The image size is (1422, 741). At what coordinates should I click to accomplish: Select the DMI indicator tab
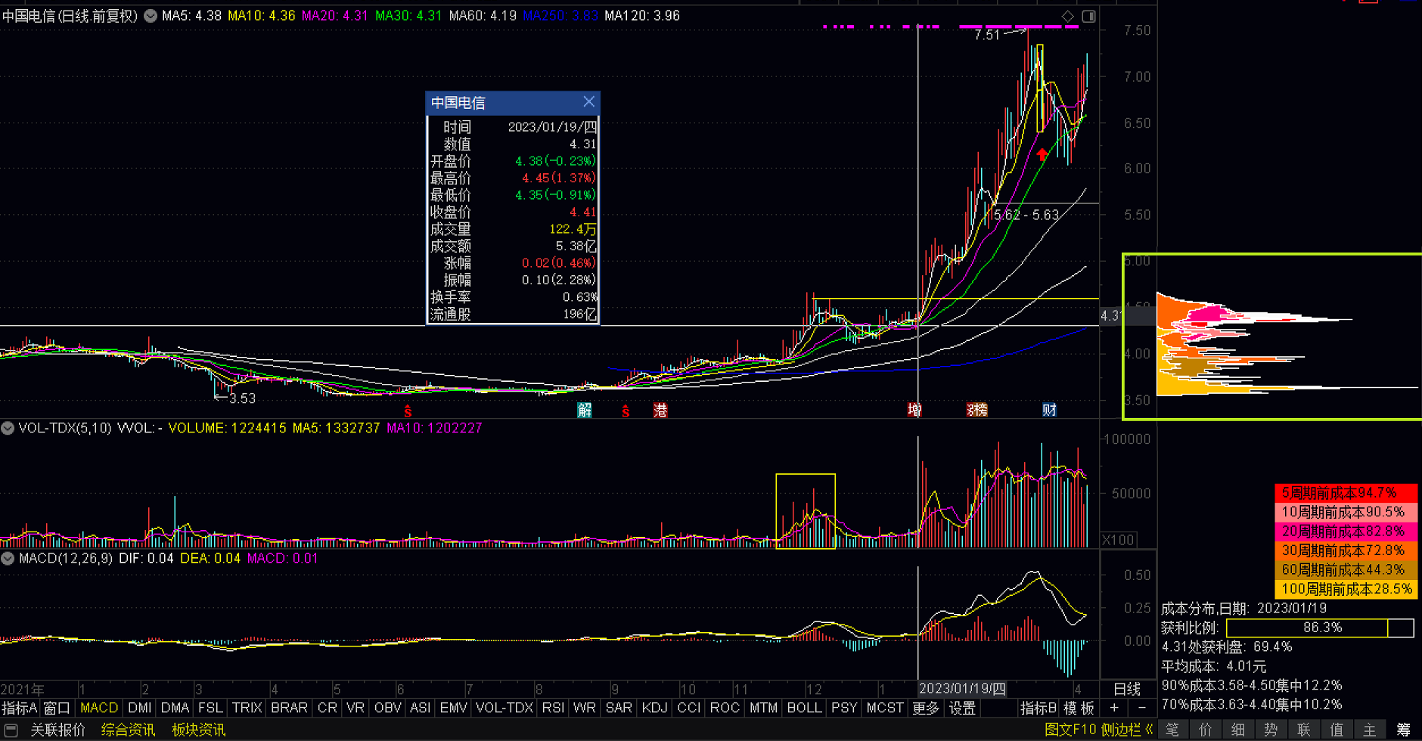[139, 708]
